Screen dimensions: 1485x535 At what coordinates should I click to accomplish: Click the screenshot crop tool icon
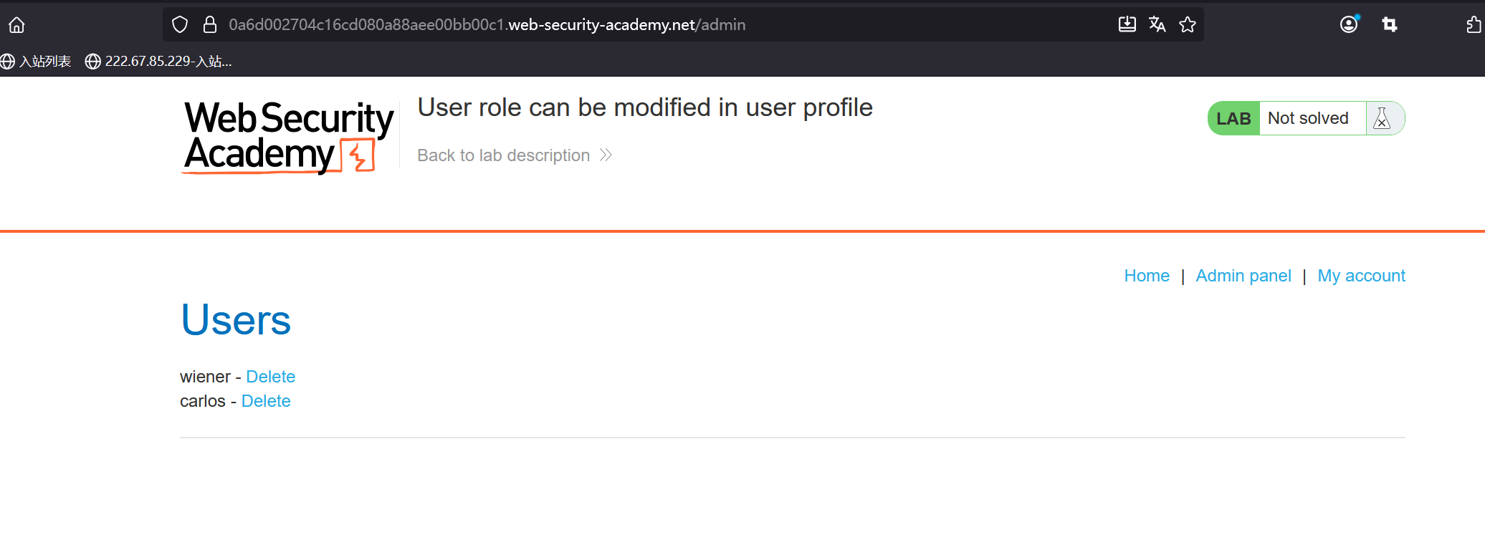pyautogui.click(x=1390, y=25)
